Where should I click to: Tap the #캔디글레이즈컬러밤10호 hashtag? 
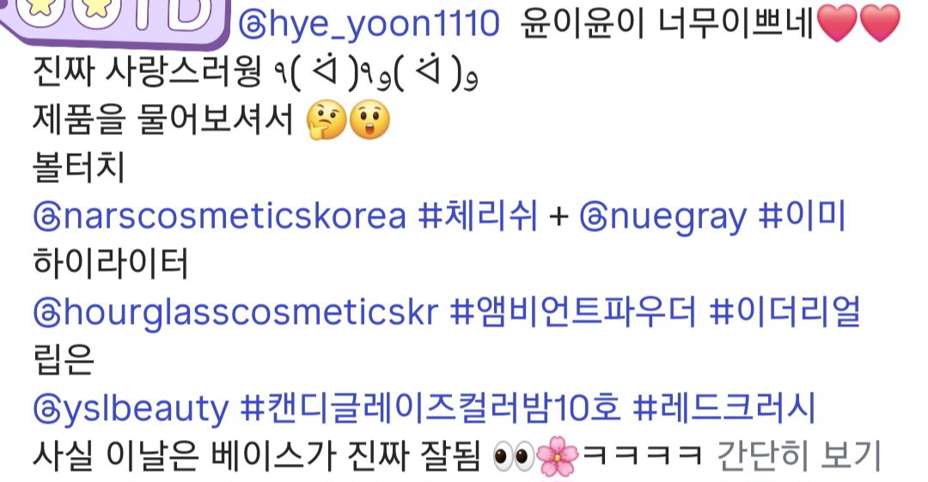(430, 407)
